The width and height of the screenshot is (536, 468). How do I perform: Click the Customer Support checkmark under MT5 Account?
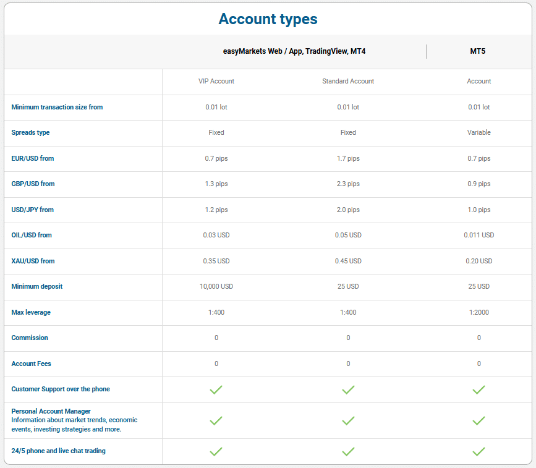point(479,389)
